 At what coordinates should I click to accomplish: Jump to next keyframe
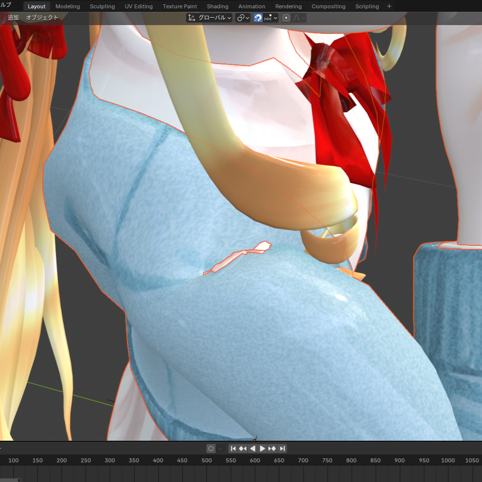(272, 449)
